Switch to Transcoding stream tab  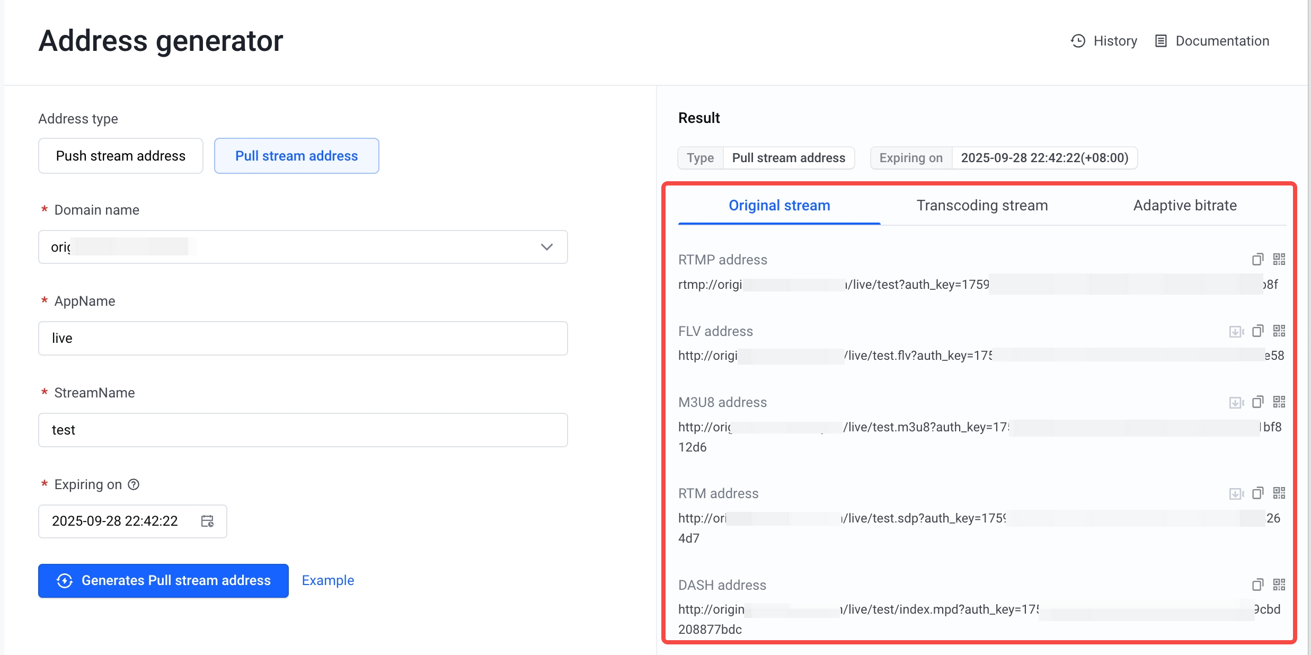(982, 206)
